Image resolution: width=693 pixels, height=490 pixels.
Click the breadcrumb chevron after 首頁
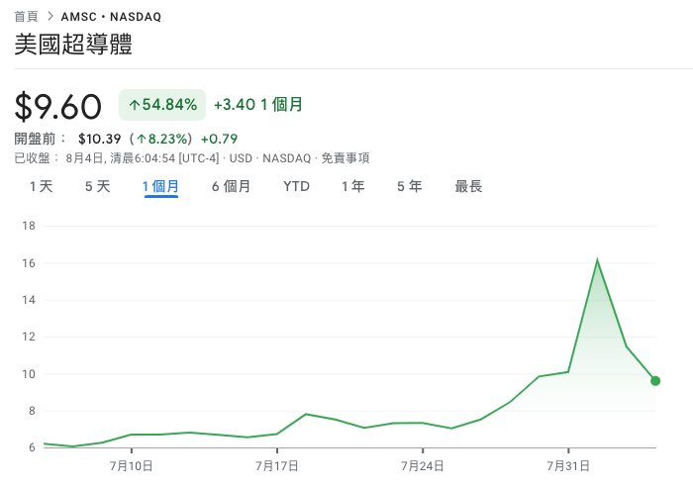49,17
